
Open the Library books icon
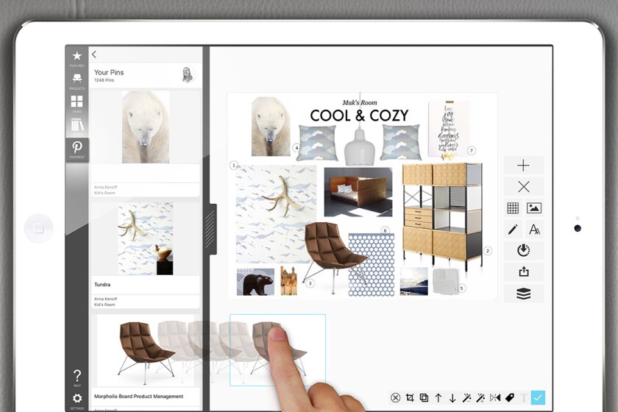(77, 125)
